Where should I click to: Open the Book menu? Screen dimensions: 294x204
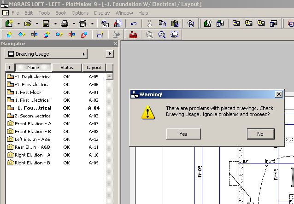tap(61, 13)
